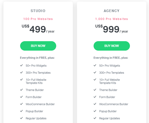Select the AGENCY plan heading
The image size is (149, 123).
112,11
